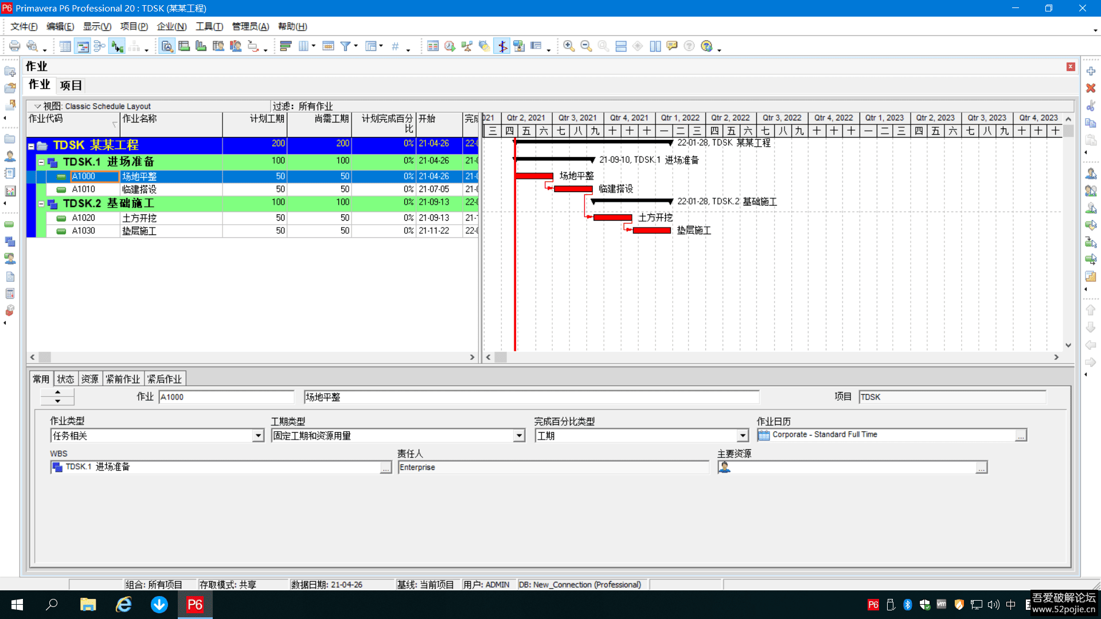Toggle the Gantt Chart view button
Screen dimensions: 1101x619
(83, 46)
